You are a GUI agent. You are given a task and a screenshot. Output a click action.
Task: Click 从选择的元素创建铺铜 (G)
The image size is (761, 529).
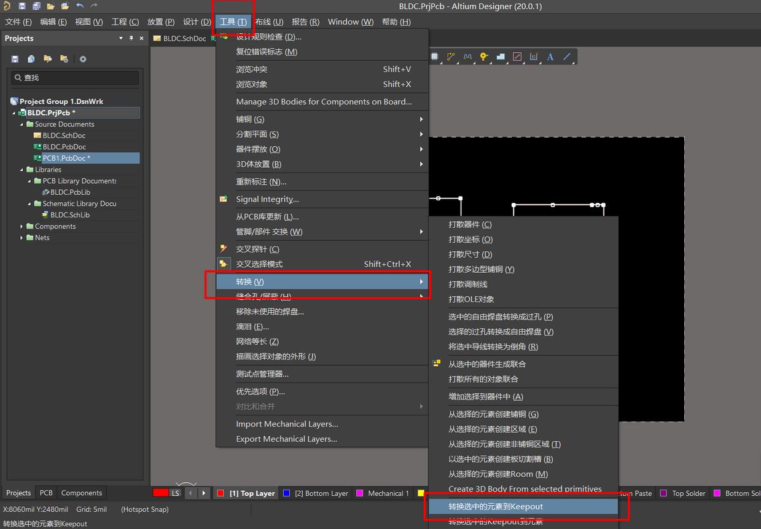(523, 414)
